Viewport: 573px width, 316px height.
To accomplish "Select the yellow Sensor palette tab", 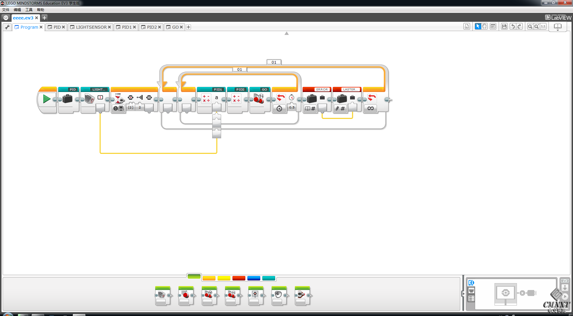I will tap(224, 278).
